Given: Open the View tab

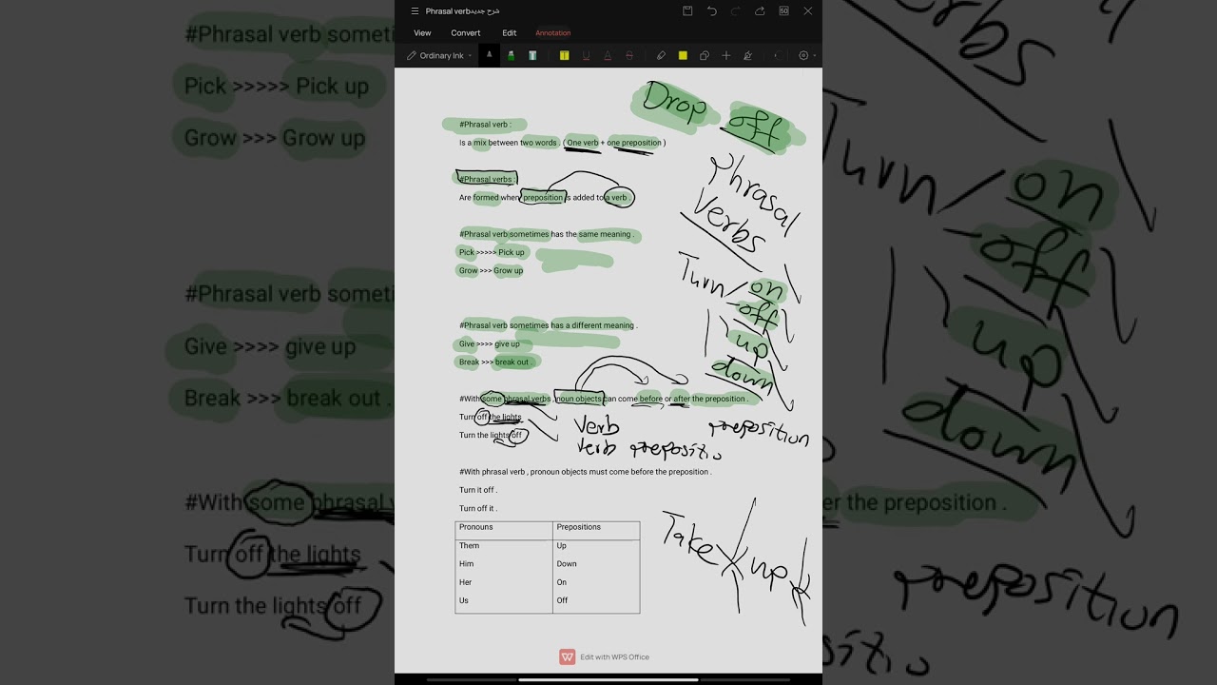Looking at the screenshot, I should tap(422, 33).
